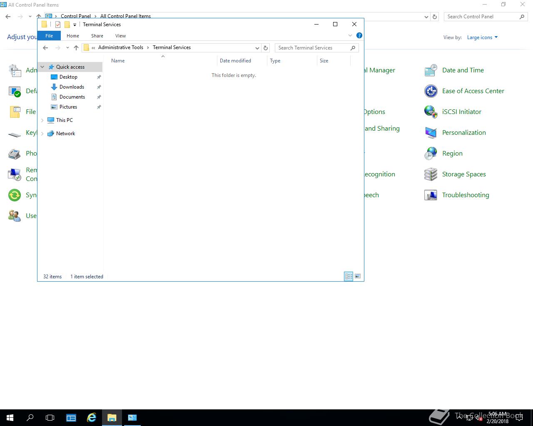Click File Explorer taskbar button
This screenshot has width=533, height=426.
click(112, 418)
